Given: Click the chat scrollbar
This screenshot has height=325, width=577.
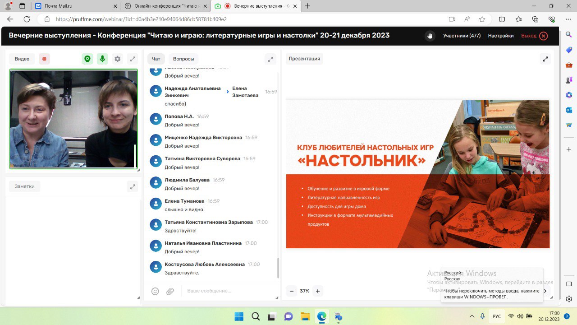Looking at the screenshot, I should [x=278, y=268].
